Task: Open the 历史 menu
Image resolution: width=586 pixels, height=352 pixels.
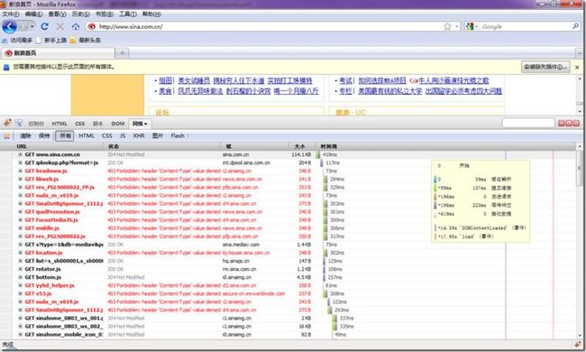Action: (80, 14)
